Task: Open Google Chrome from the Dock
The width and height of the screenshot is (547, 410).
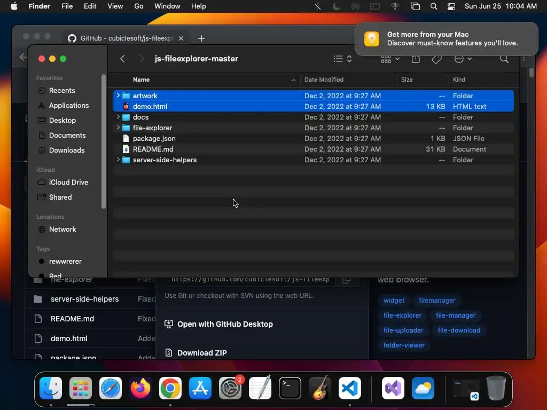Action: point(170,388)
